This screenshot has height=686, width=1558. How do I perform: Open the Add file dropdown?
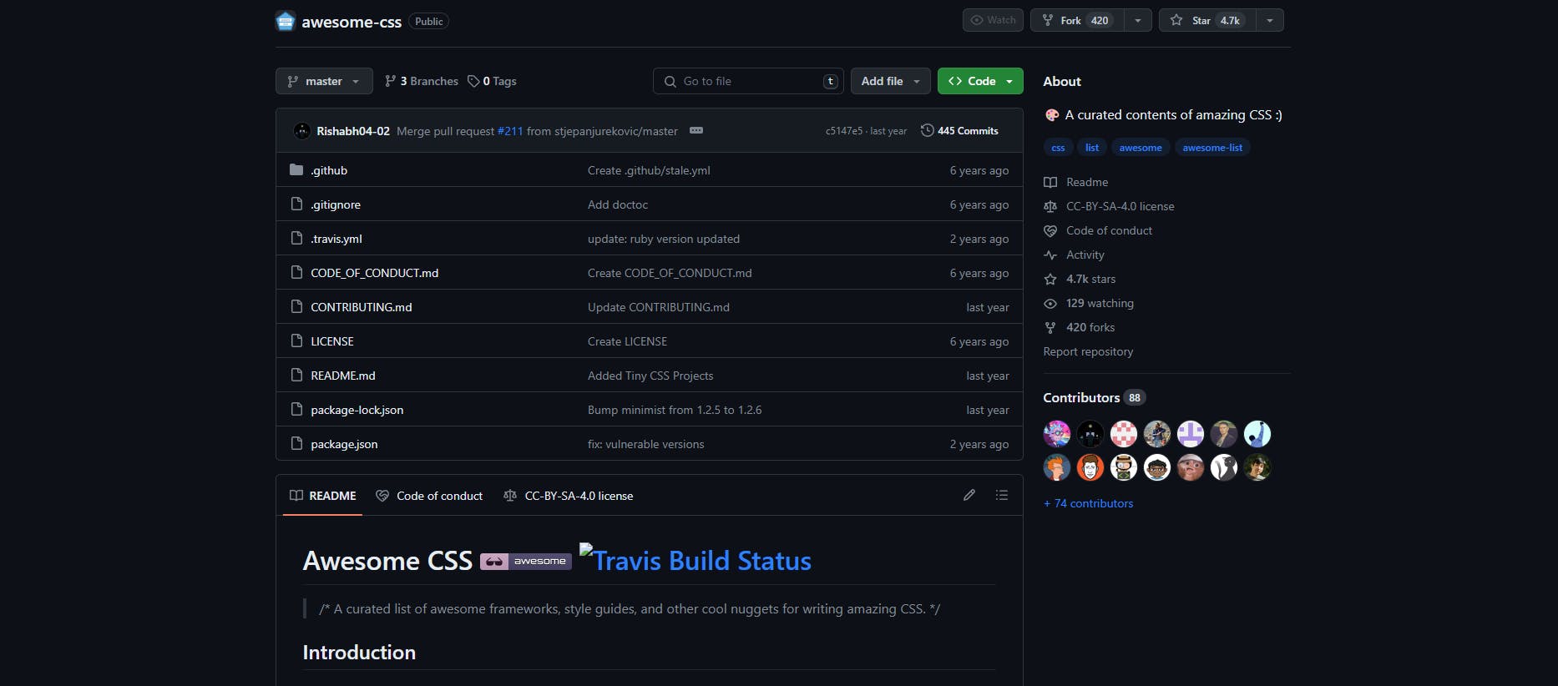point(891,81)
